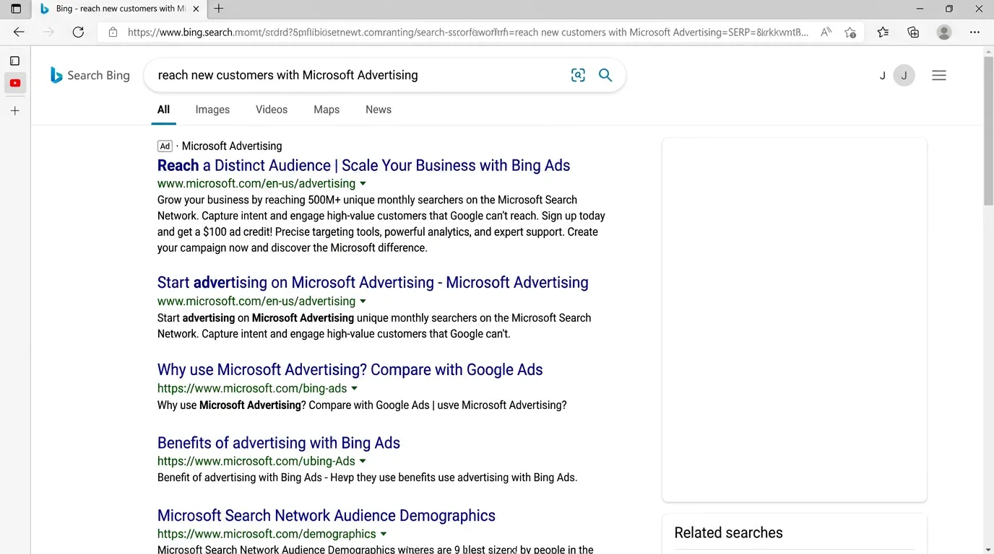This screenshot has height=554, width=994.
Task: Click the Read aloud icon in address bar
Action: (x=826, y=32)
